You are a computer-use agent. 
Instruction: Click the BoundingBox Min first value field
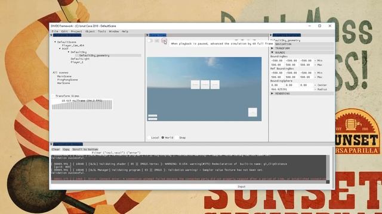click(277, 61)
